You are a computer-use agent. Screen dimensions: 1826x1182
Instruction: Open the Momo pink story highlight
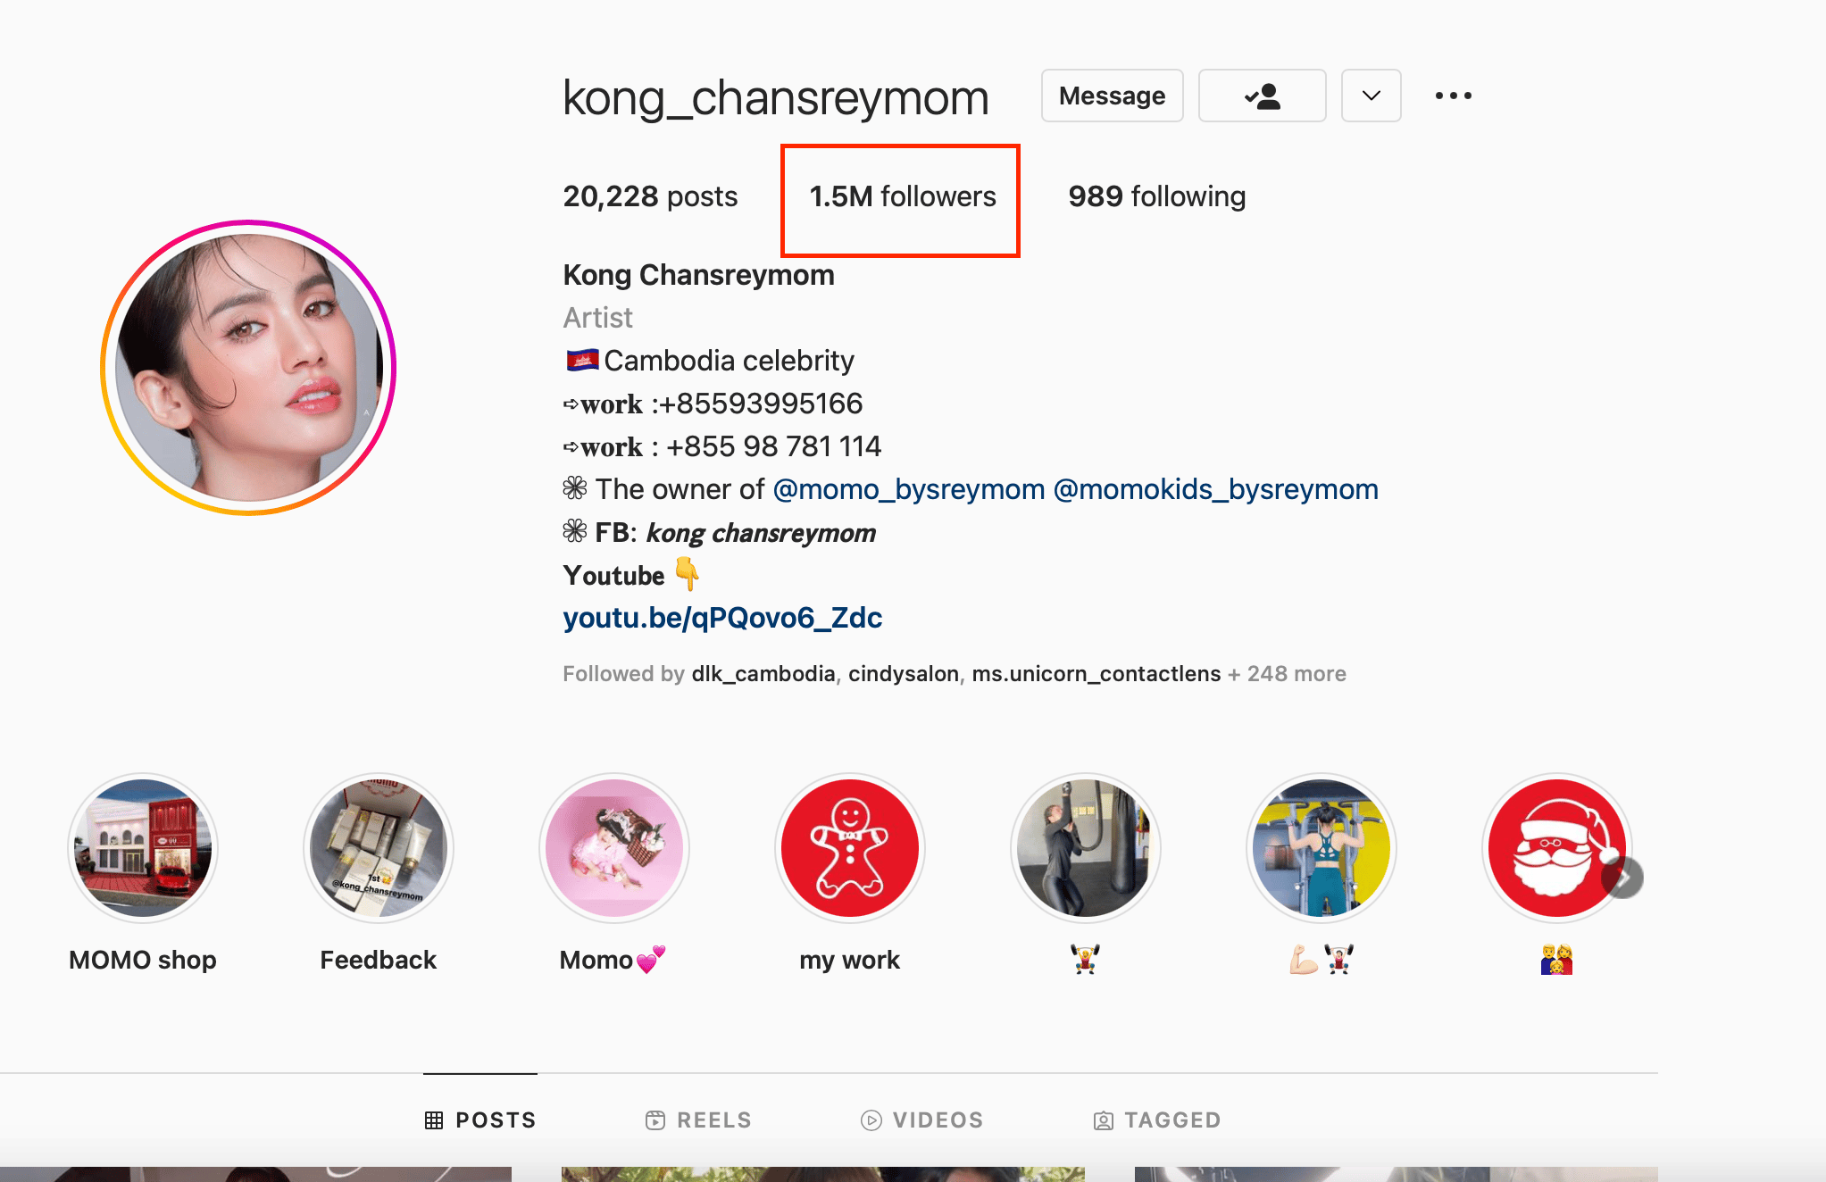(614, 847)
